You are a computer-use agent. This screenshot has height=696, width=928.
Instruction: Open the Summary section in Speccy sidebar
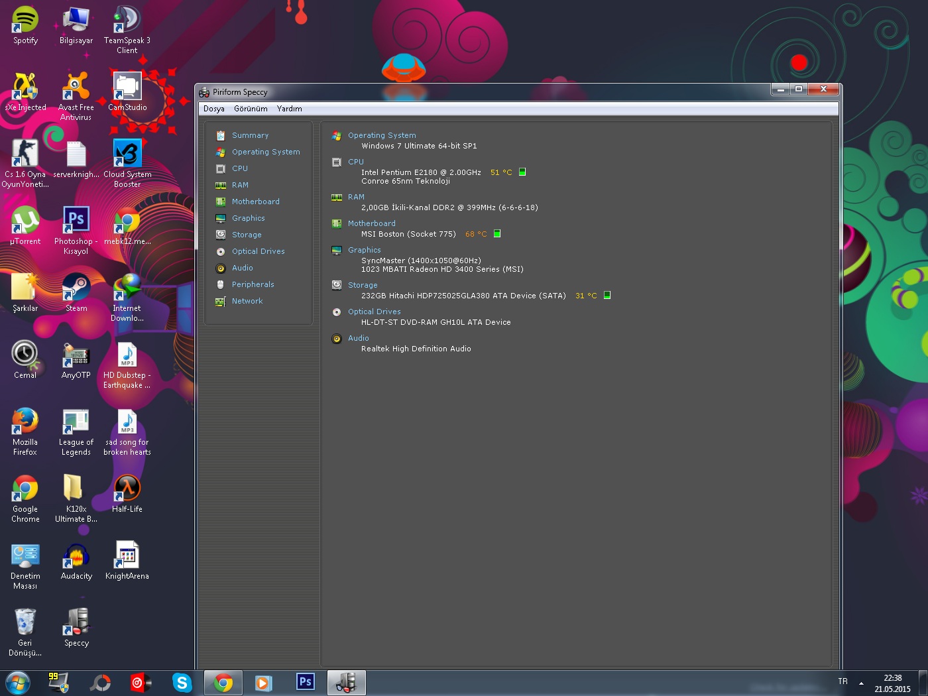pyautogui.click(x=250, y=135)
